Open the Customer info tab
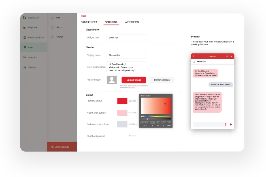 point(132,22)
